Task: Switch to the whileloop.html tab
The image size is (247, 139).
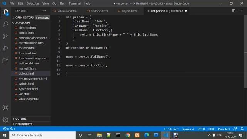Action: (67, 11)
